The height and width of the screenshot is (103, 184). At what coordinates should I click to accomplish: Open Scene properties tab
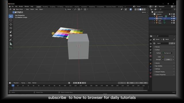coord(151,53)
